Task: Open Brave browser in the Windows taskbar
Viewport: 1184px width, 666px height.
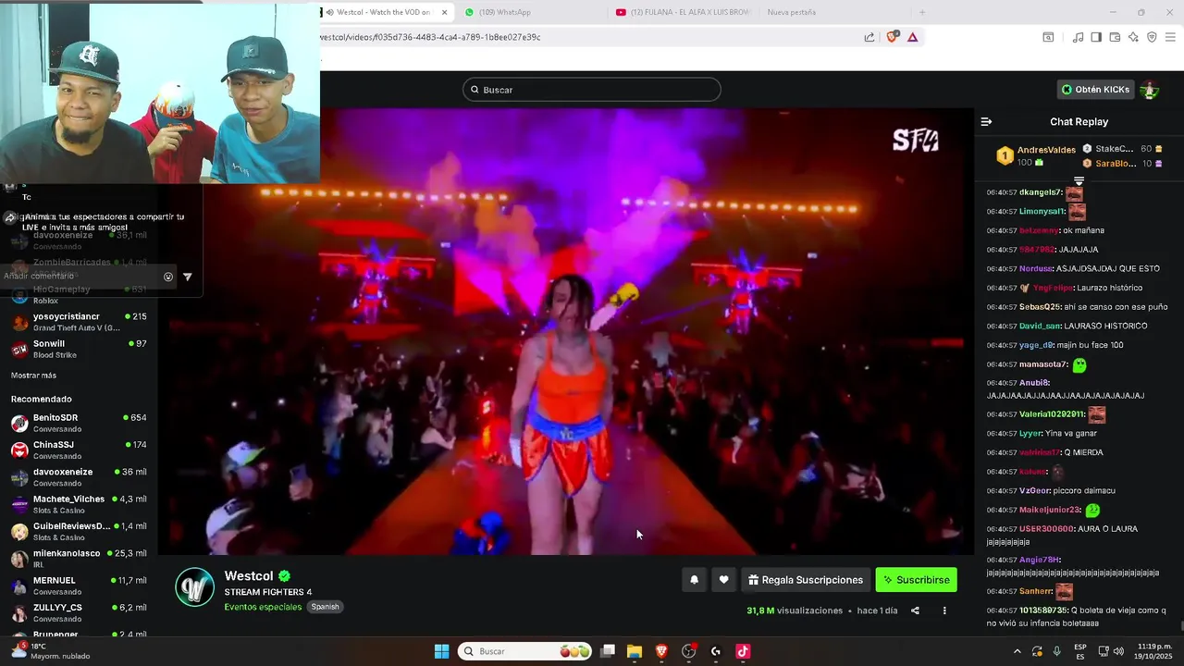Action: (661, 651)
